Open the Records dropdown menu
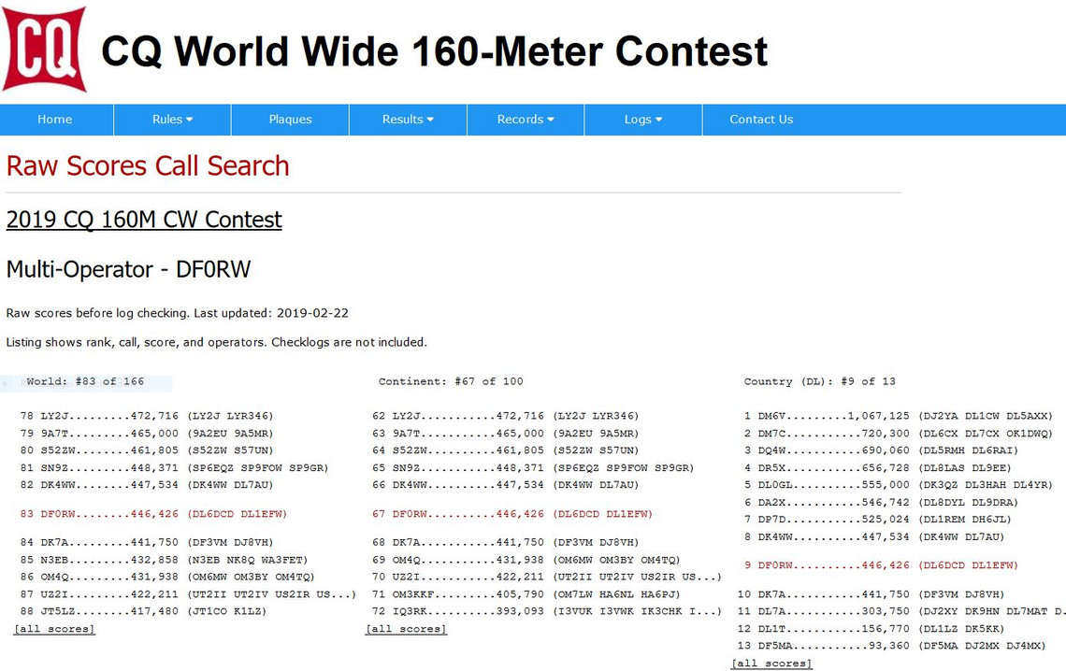Screen dimensions: 1066x671 click(526, 120)
